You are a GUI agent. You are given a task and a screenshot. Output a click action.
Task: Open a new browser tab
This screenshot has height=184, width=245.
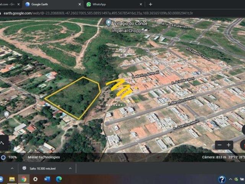[150, 4]
